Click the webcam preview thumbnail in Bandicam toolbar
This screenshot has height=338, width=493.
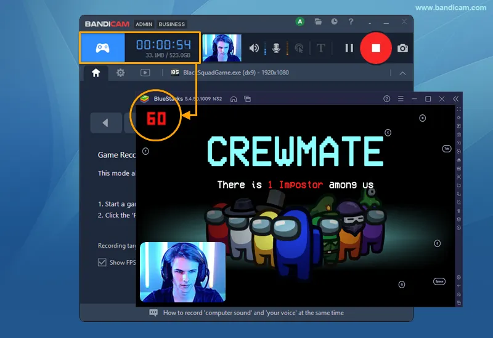pos(222,48)
